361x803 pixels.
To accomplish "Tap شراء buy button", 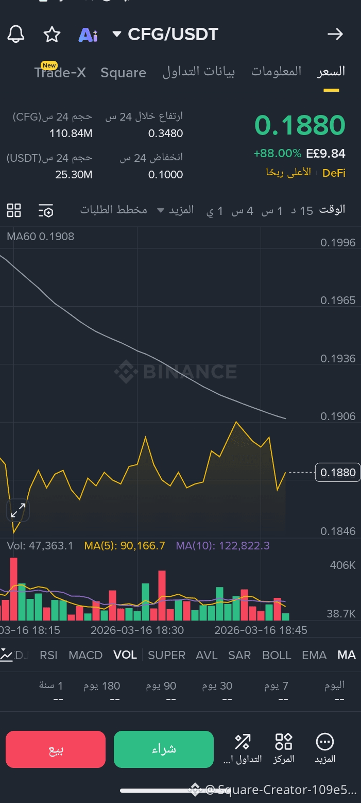I will tap(164, 749).
